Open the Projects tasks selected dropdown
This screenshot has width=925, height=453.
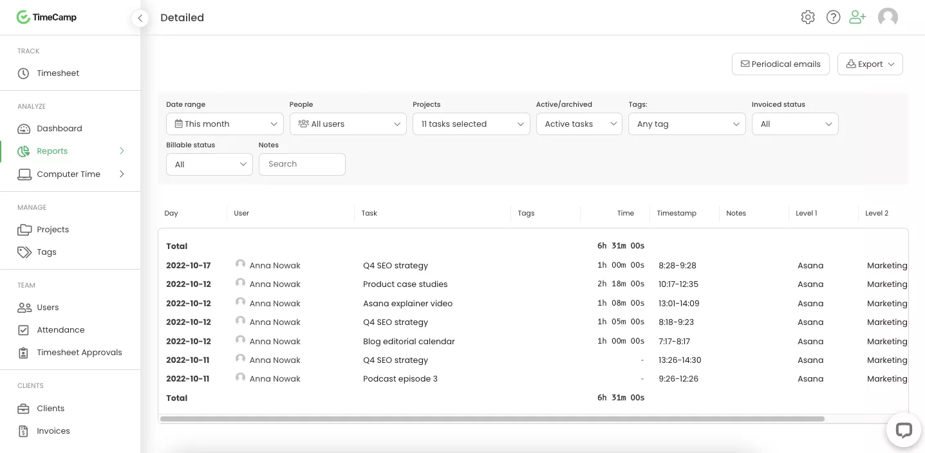click(x=471, y=124)
